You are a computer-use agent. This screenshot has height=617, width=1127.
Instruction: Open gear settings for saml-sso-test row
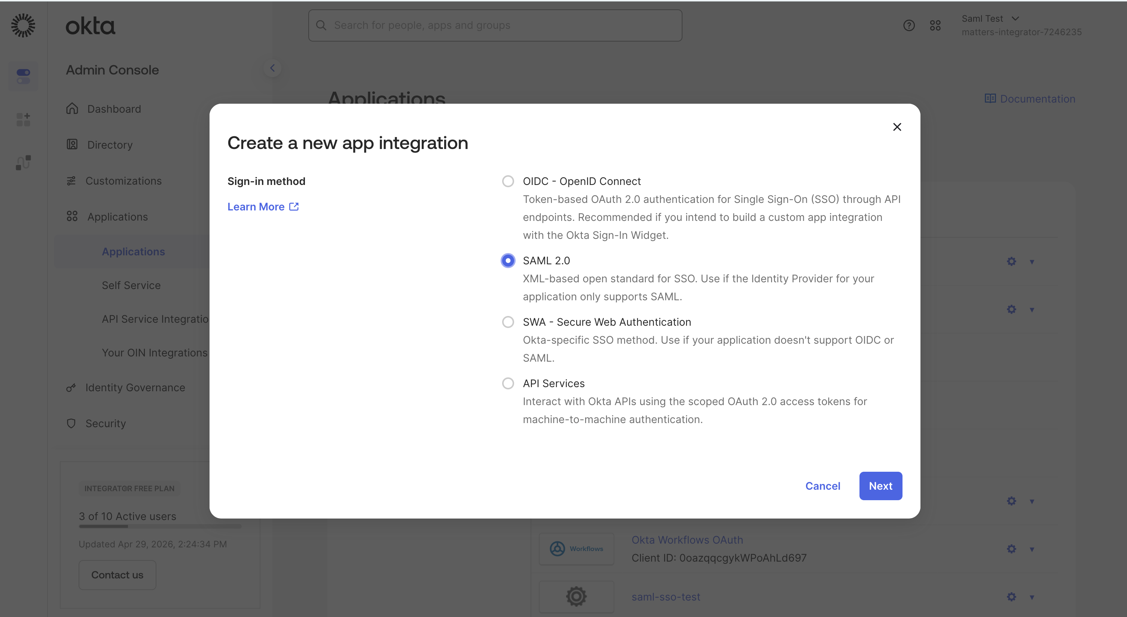1011,596
